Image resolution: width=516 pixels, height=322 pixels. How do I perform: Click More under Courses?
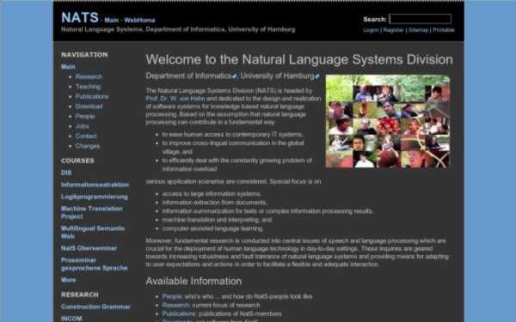coord(69,280)
